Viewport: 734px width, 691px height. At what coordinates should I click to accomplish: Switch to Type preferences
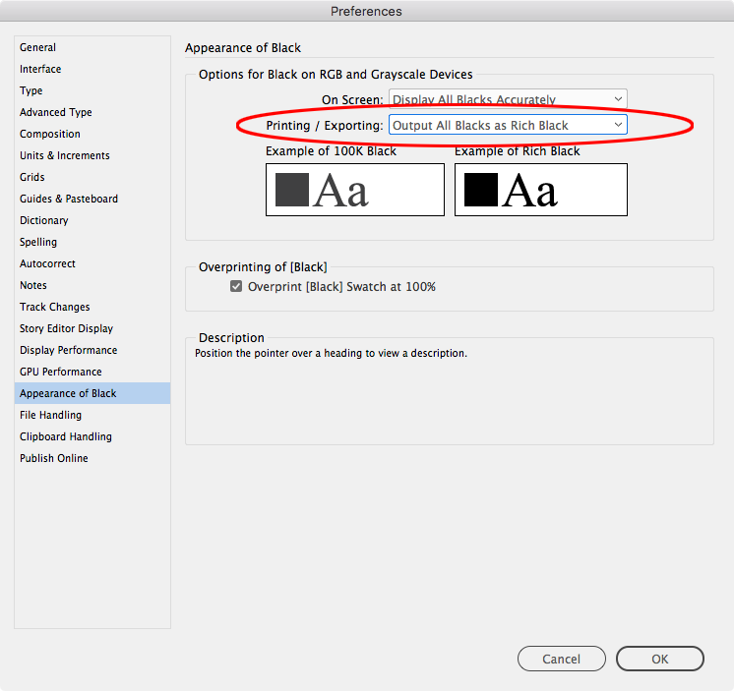(31, 90)
